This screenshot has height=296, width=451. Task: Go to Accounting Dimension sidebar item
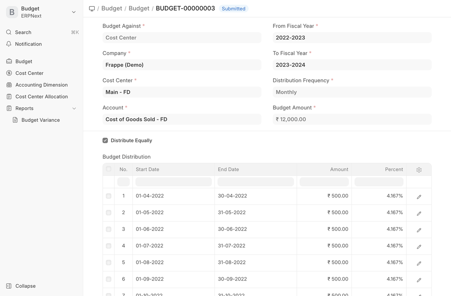pyautogui.click(x=41, y=85)
